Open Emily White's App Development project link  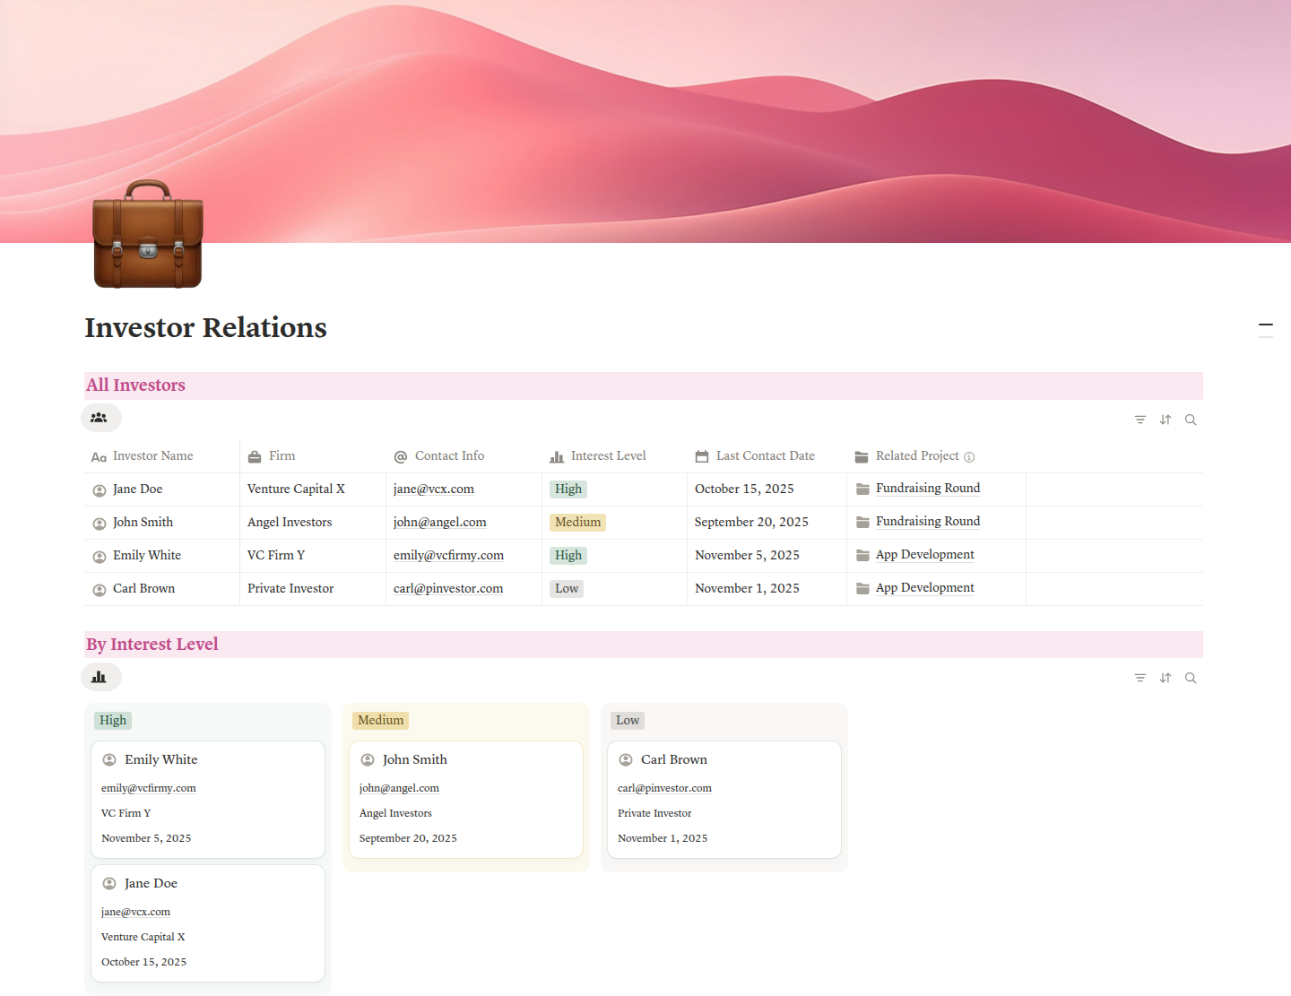(x=925, y=555)
